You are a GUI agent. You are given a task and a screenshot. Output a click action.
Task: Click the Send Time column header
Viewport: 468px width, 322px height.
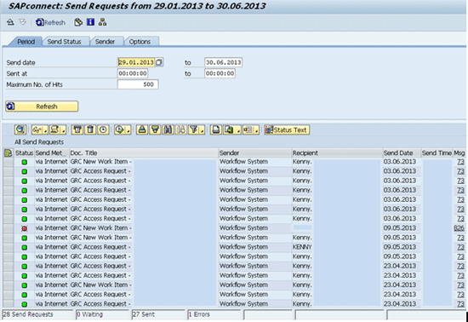(x=437, y=153)
